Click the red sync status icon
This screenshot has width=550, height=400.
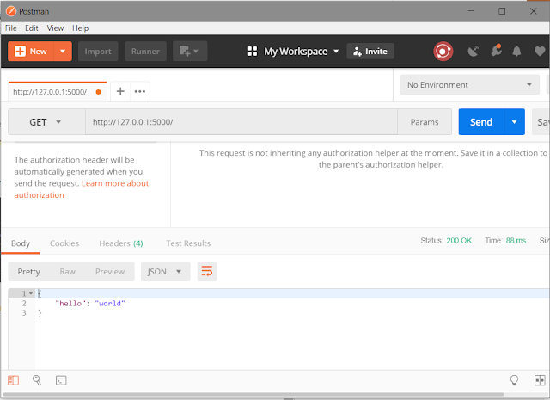click(x=443, y=52)
